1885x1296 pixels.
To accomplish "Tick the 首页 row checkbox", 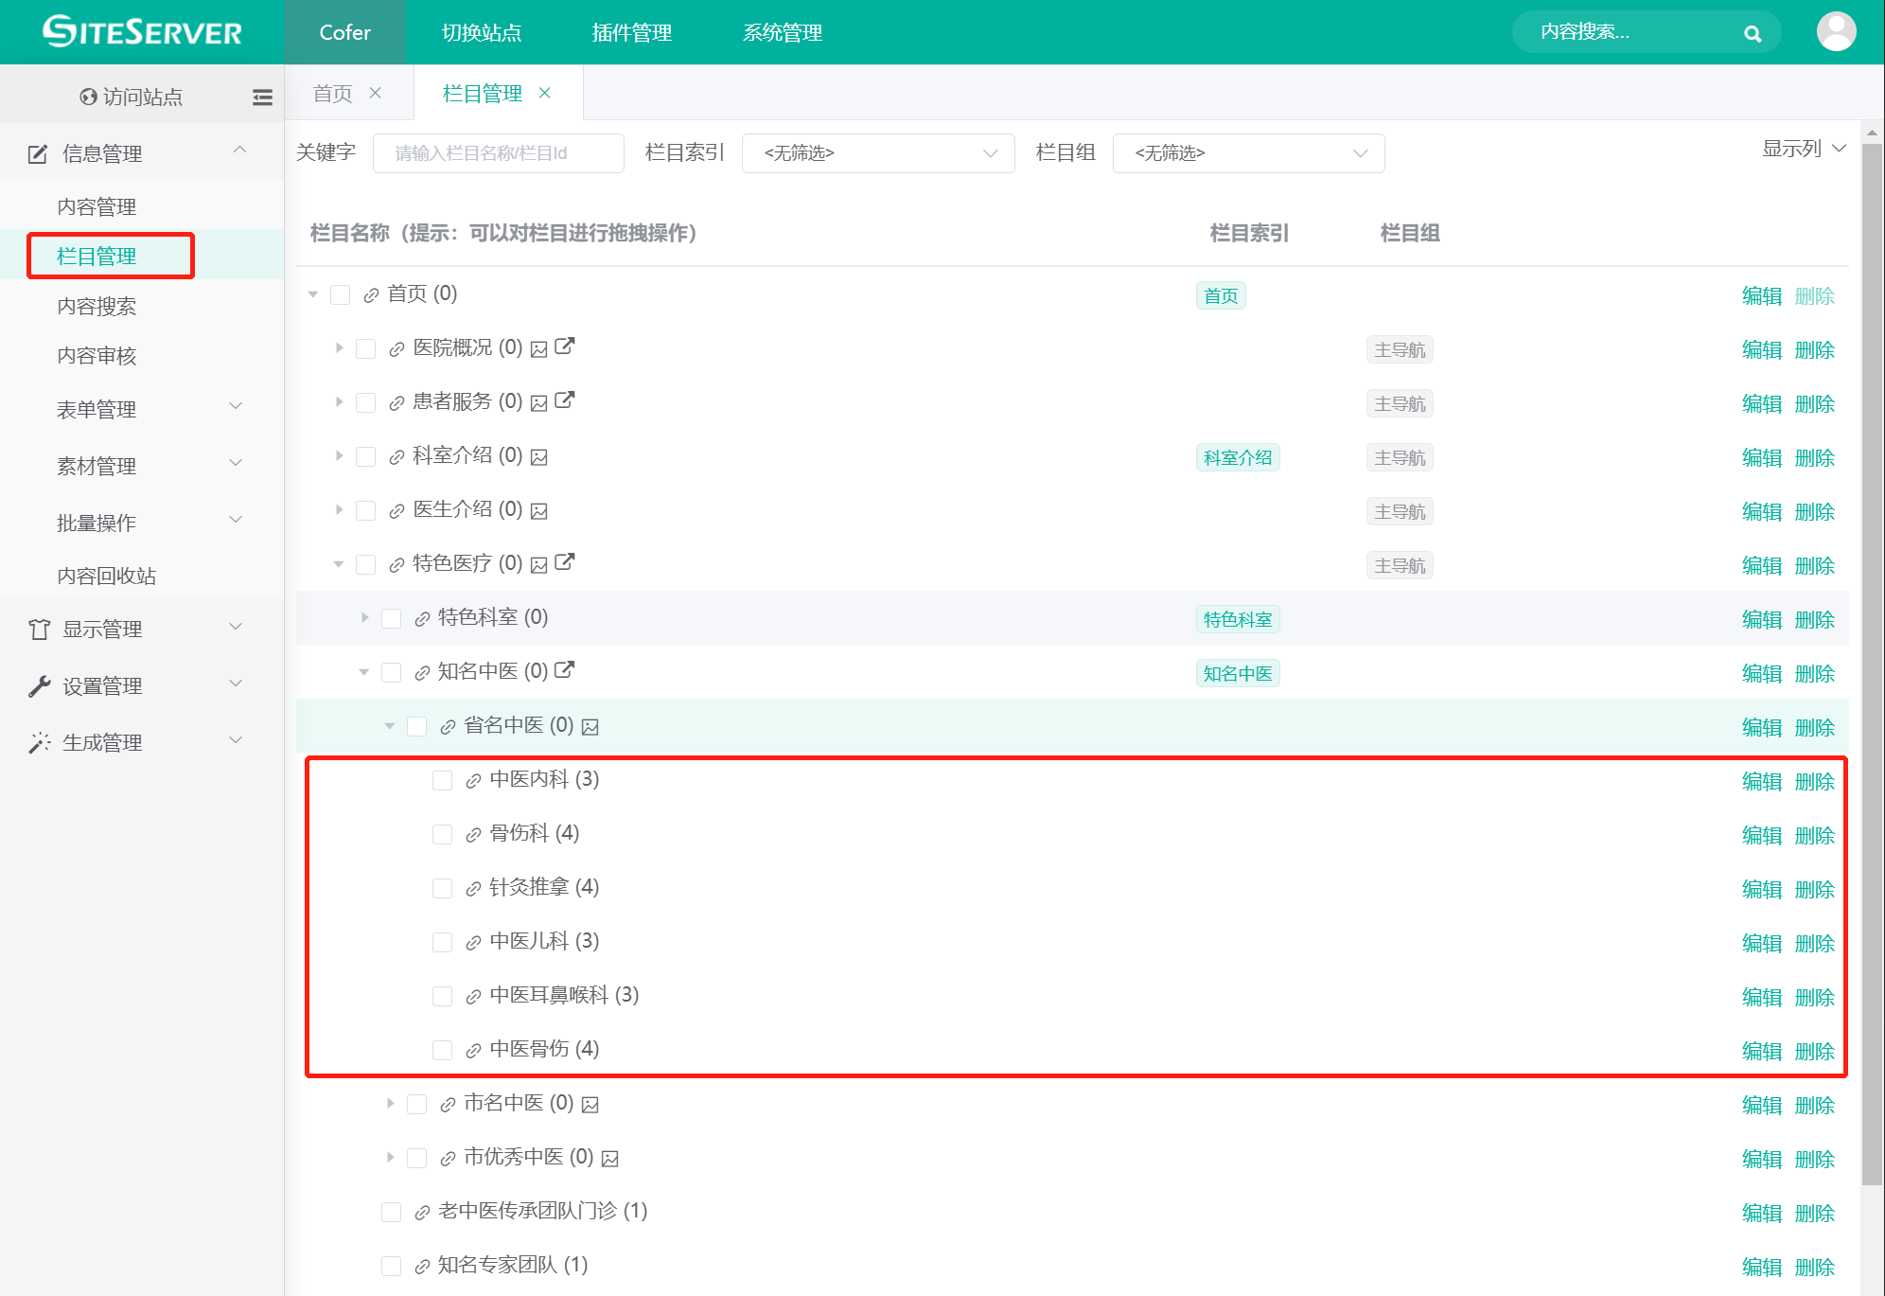I will pos(340,294).
